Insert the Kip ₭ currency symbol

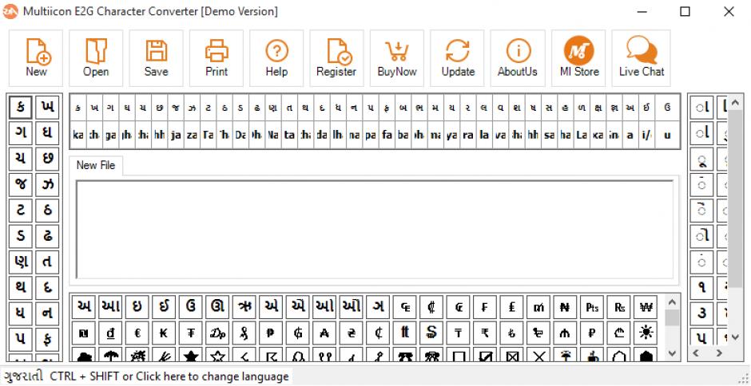coord(164,333)
